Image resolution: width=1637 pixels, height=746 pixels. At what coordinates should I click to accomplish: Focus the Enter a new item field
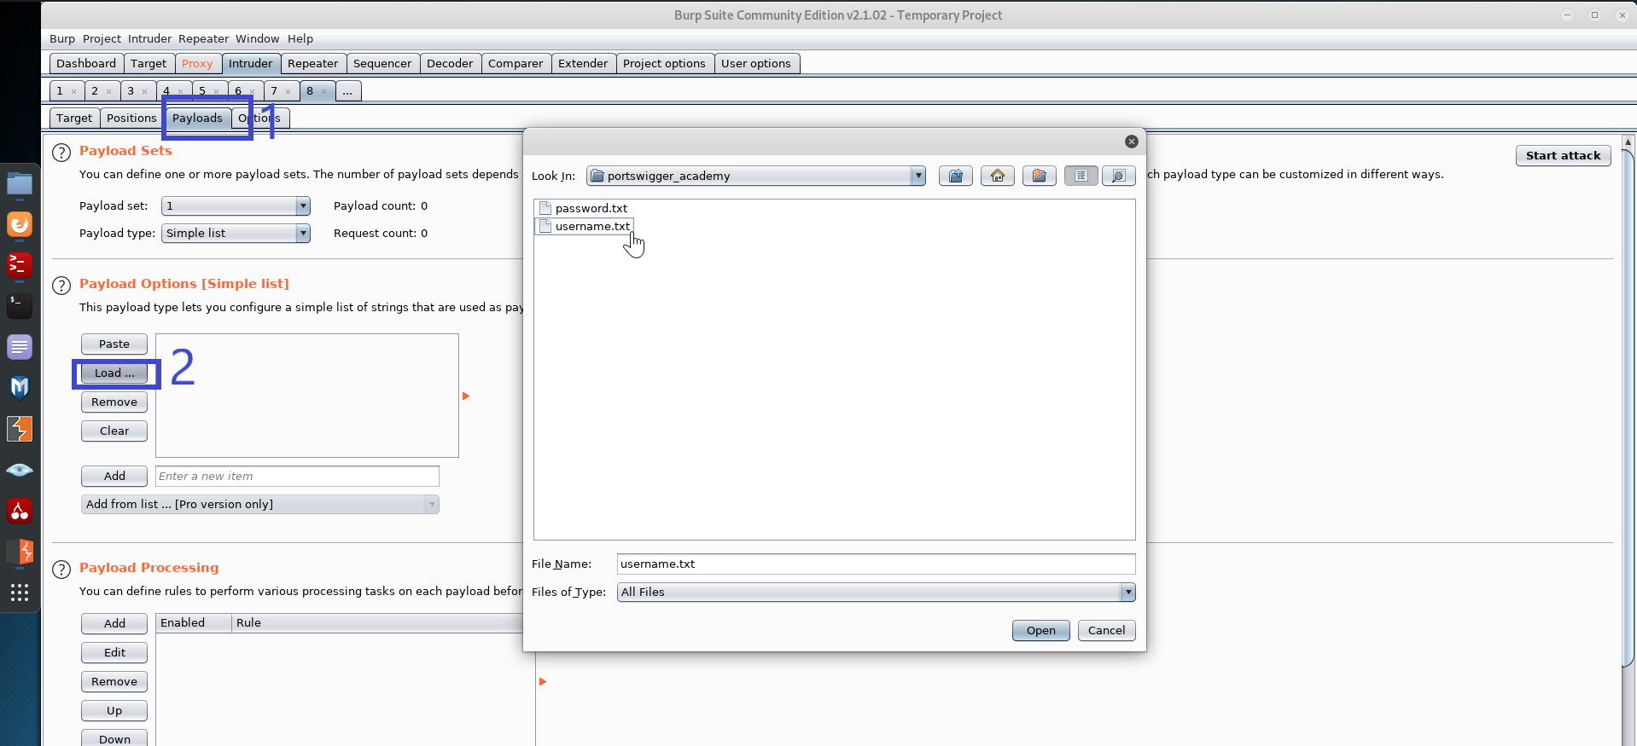[297, 476]
